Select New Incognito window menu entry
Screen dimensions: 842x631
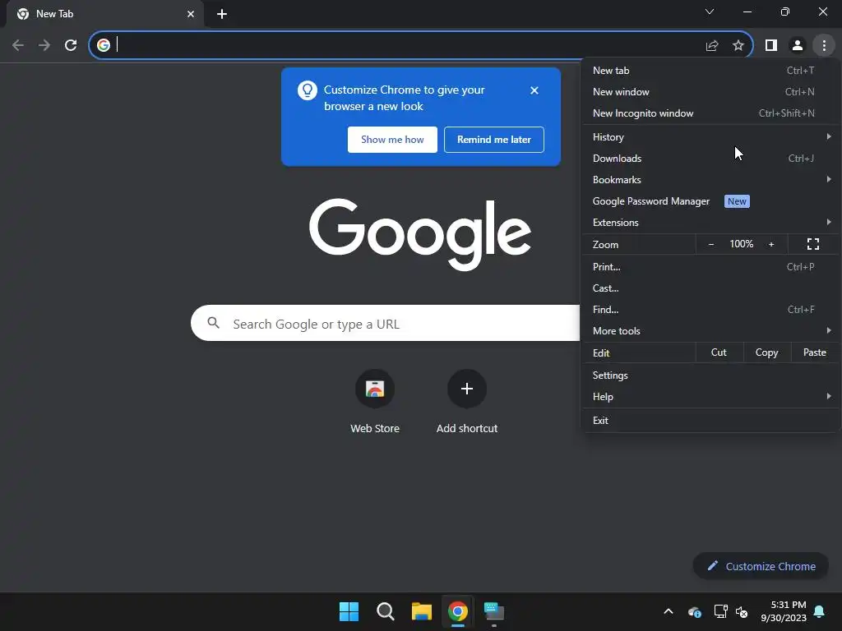[x=710, y=113]
